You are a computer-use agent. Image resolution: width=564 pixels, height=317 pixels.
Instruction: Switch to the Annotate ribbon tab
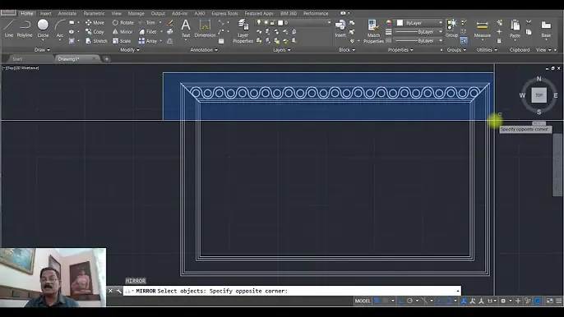[67, 13]
